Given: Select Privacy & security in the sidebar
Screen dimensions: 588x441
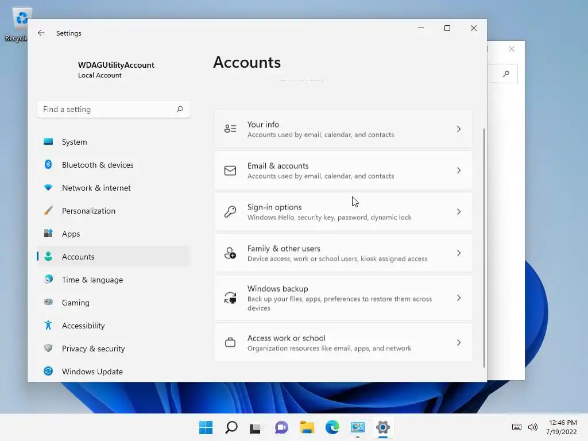Looking at the screenshot, I should point(114,349).
